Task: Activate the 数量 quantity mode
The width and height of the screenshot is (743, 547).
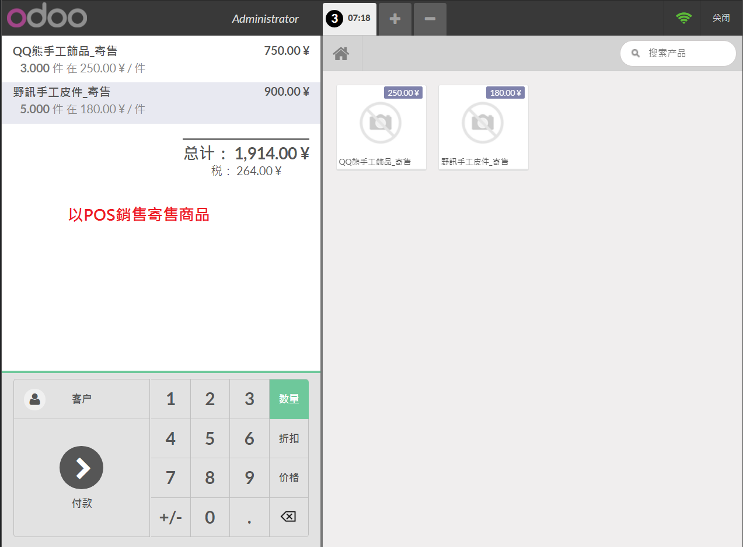Action: point(289,399)
